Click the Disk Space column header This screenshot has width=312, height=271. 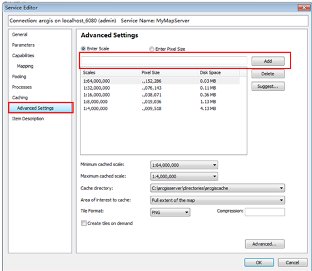pos(218,73)
